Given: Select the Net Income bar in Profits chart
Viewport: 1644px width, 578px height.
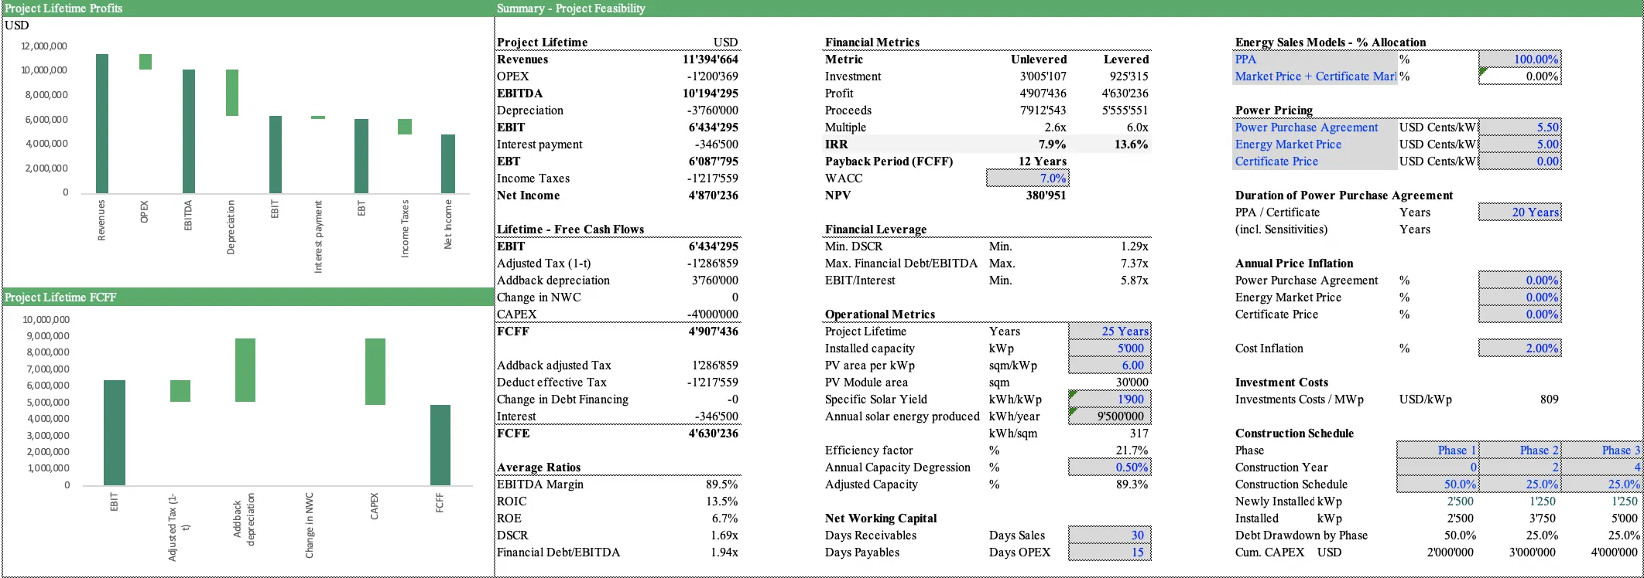Looking at the screenshot, I should point(448,164).
